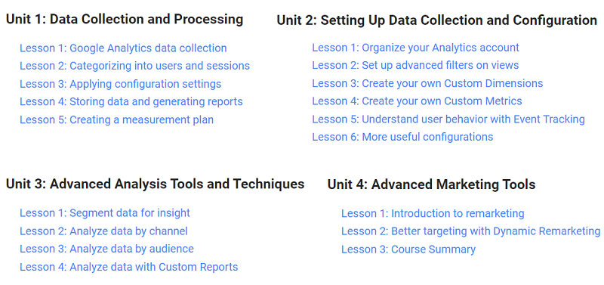Screen dimensions: 604x285
Task: Open Lesson 6: More useful configurations
Action: point(402,137)
